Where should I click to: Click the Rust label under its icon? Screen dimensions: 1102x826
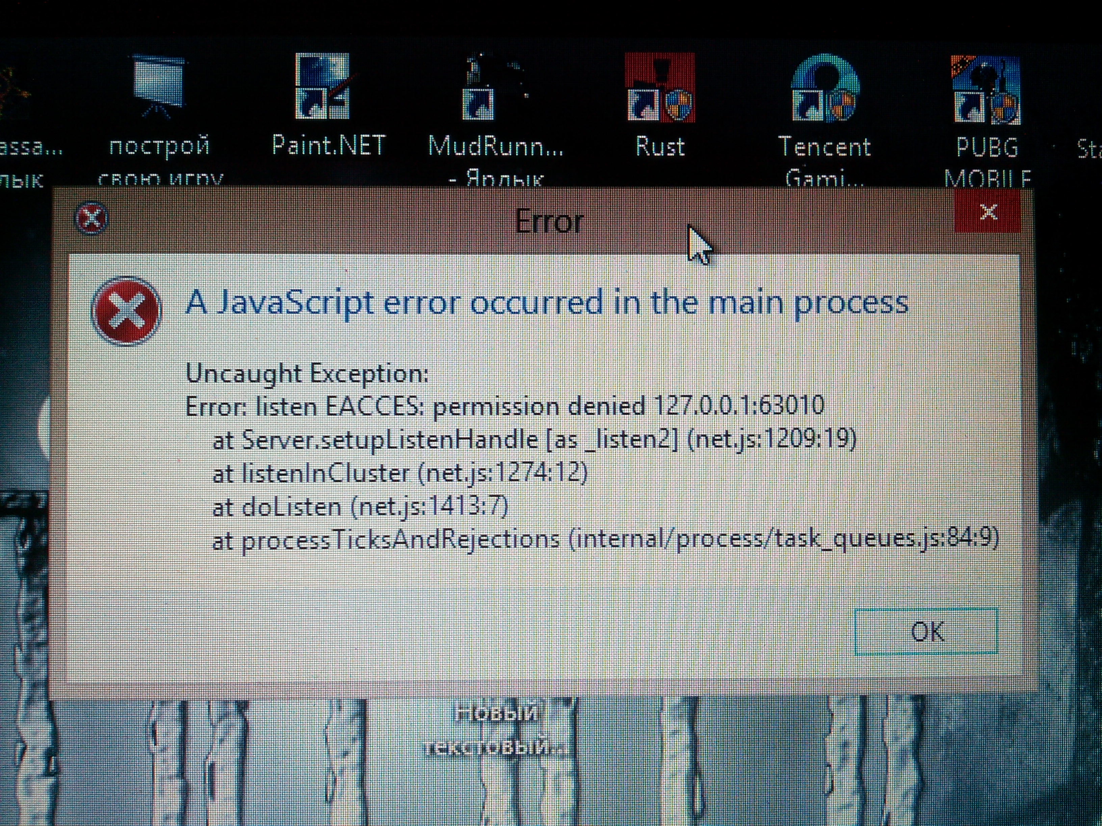coord(660,146)
